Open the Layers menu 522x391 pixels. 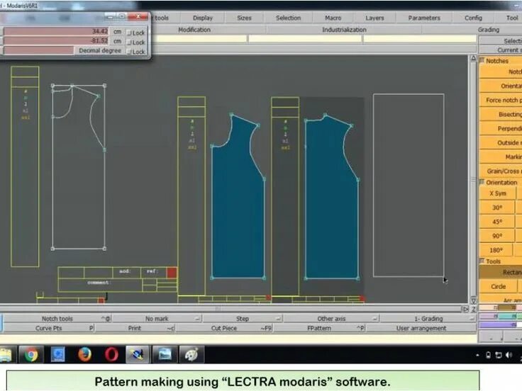(x=374, y=18)
